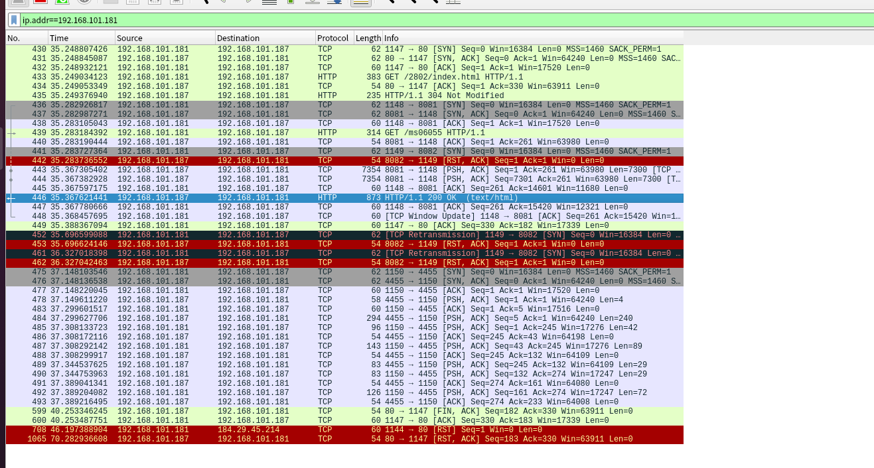Viewport: 874px width, 468px height.
Task: Click time value 35.283184392
Action: [79, 133]
